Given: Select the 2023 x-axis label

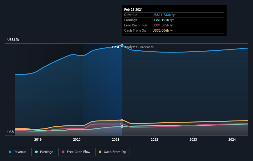Looking at the screenshot, I should (193, 139).
